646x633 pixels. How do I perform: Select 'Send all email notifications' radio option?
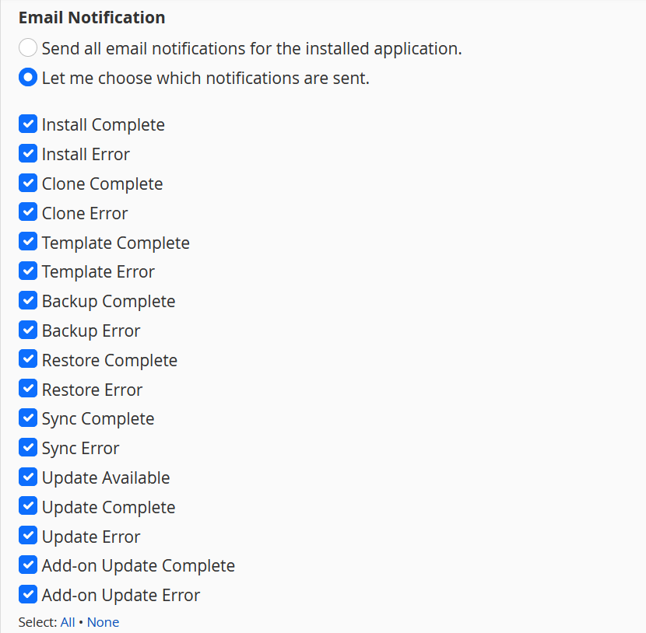pos(28,47)
